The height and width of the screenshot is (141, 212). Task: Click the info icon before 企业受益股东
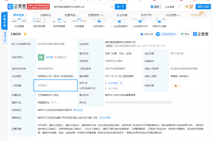click(112, 26)
